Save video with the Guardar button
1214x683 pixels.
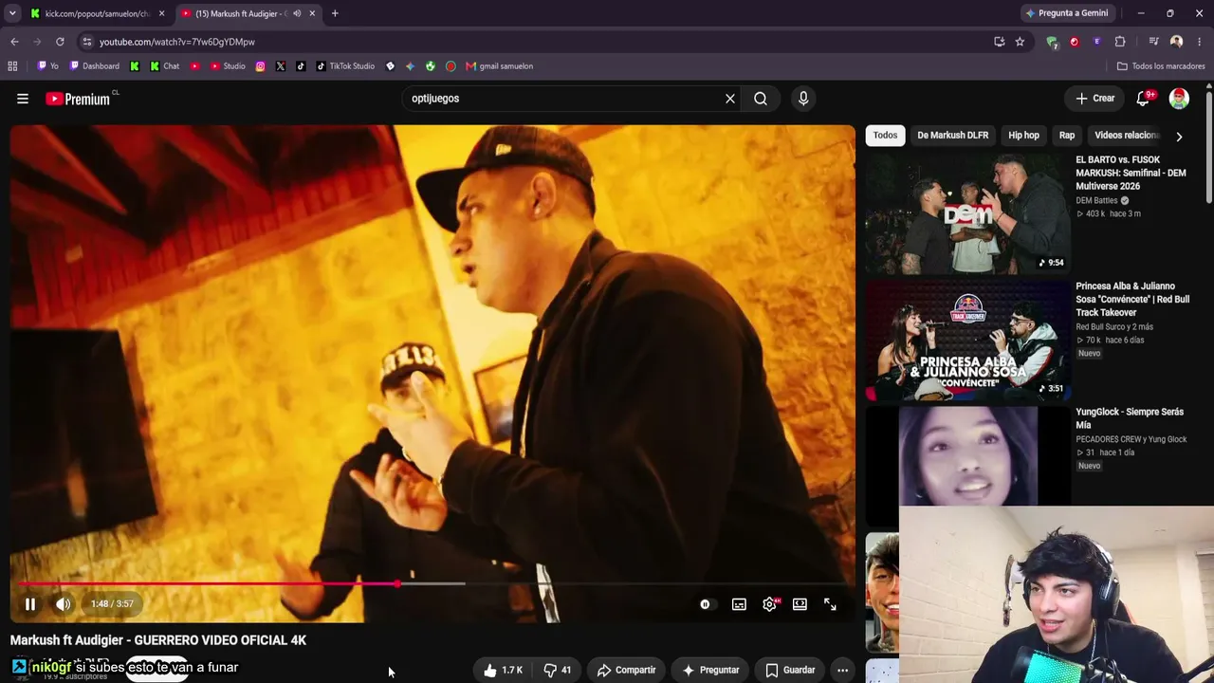790,670
